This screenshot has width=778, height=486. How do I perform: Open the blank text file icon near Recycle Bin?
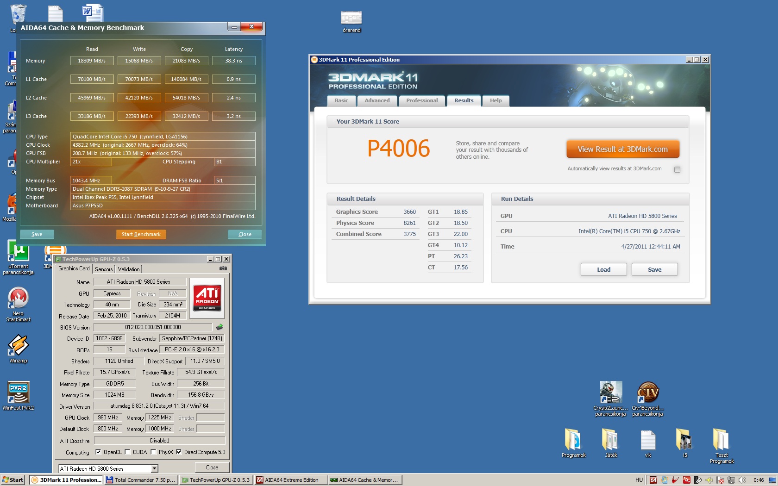pos(55,14)
